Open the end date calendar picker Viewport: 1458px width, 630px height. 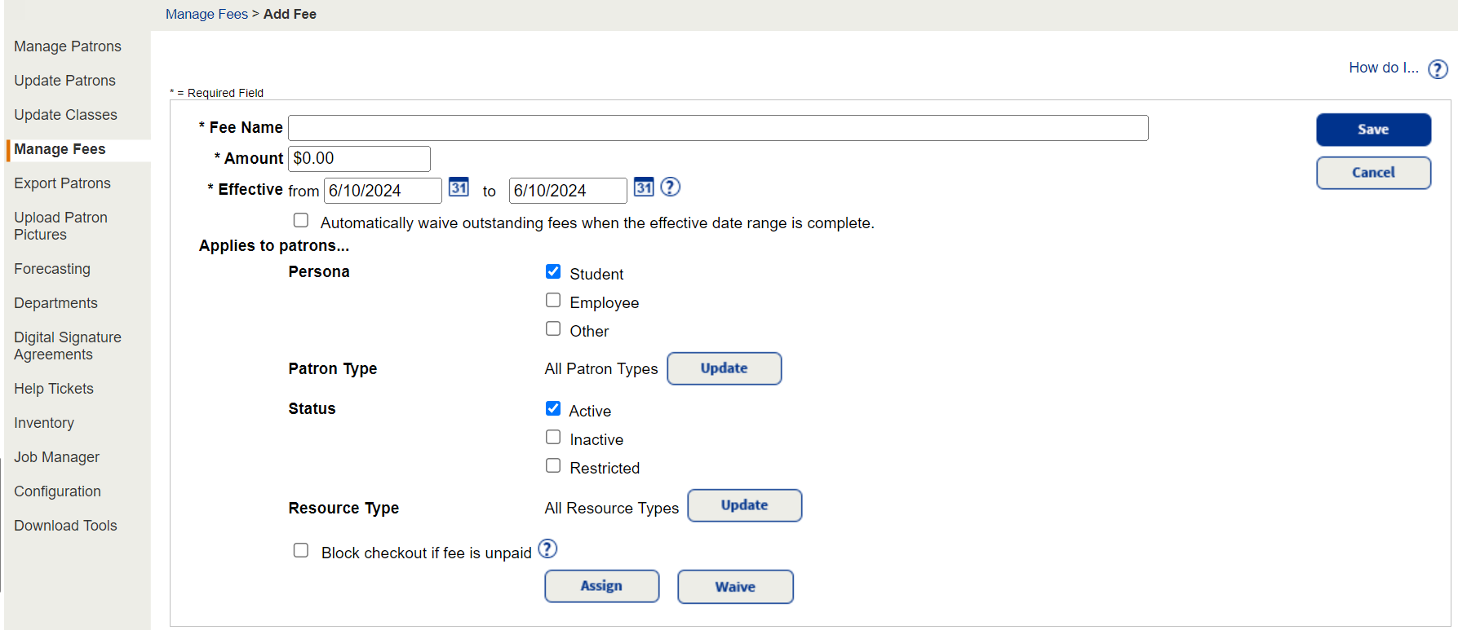click(644, 187)
